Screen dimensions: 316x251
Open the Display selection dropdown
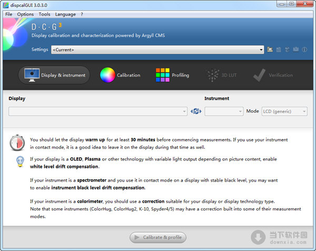98,111
